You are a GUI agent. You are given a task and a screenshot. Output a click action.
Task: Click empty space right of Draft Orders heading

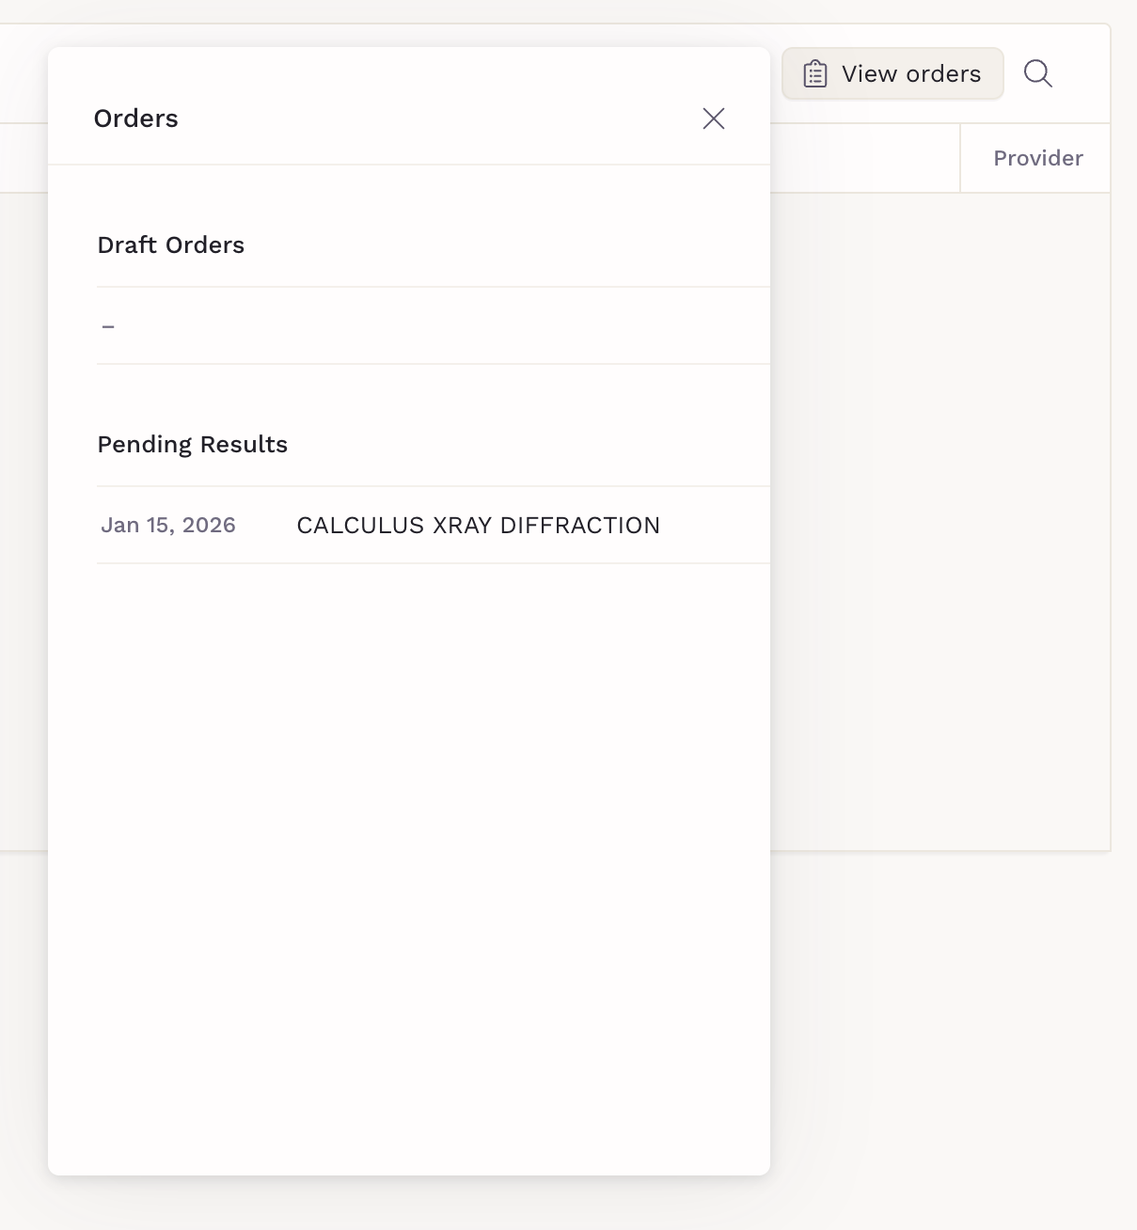coord(508,245)
